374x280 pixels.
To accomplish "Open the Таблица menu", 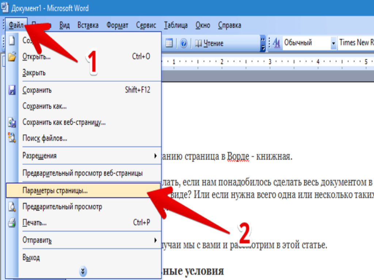I will pos(176,25).
